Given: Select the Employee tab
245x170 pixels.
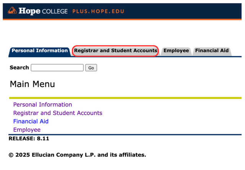Looking at the screenshot, I should point(176,51).
